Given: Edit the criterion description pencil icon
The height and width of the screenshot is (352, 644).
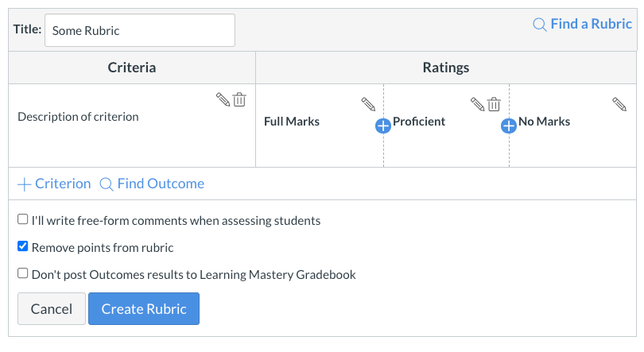Looking at the screenshot, I should click(x=223, y=100).
